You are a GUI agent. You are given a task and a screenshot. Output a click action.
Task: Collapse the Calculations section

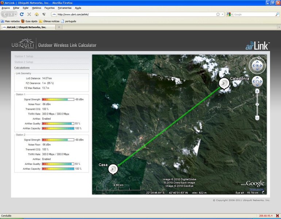point(22,68)
